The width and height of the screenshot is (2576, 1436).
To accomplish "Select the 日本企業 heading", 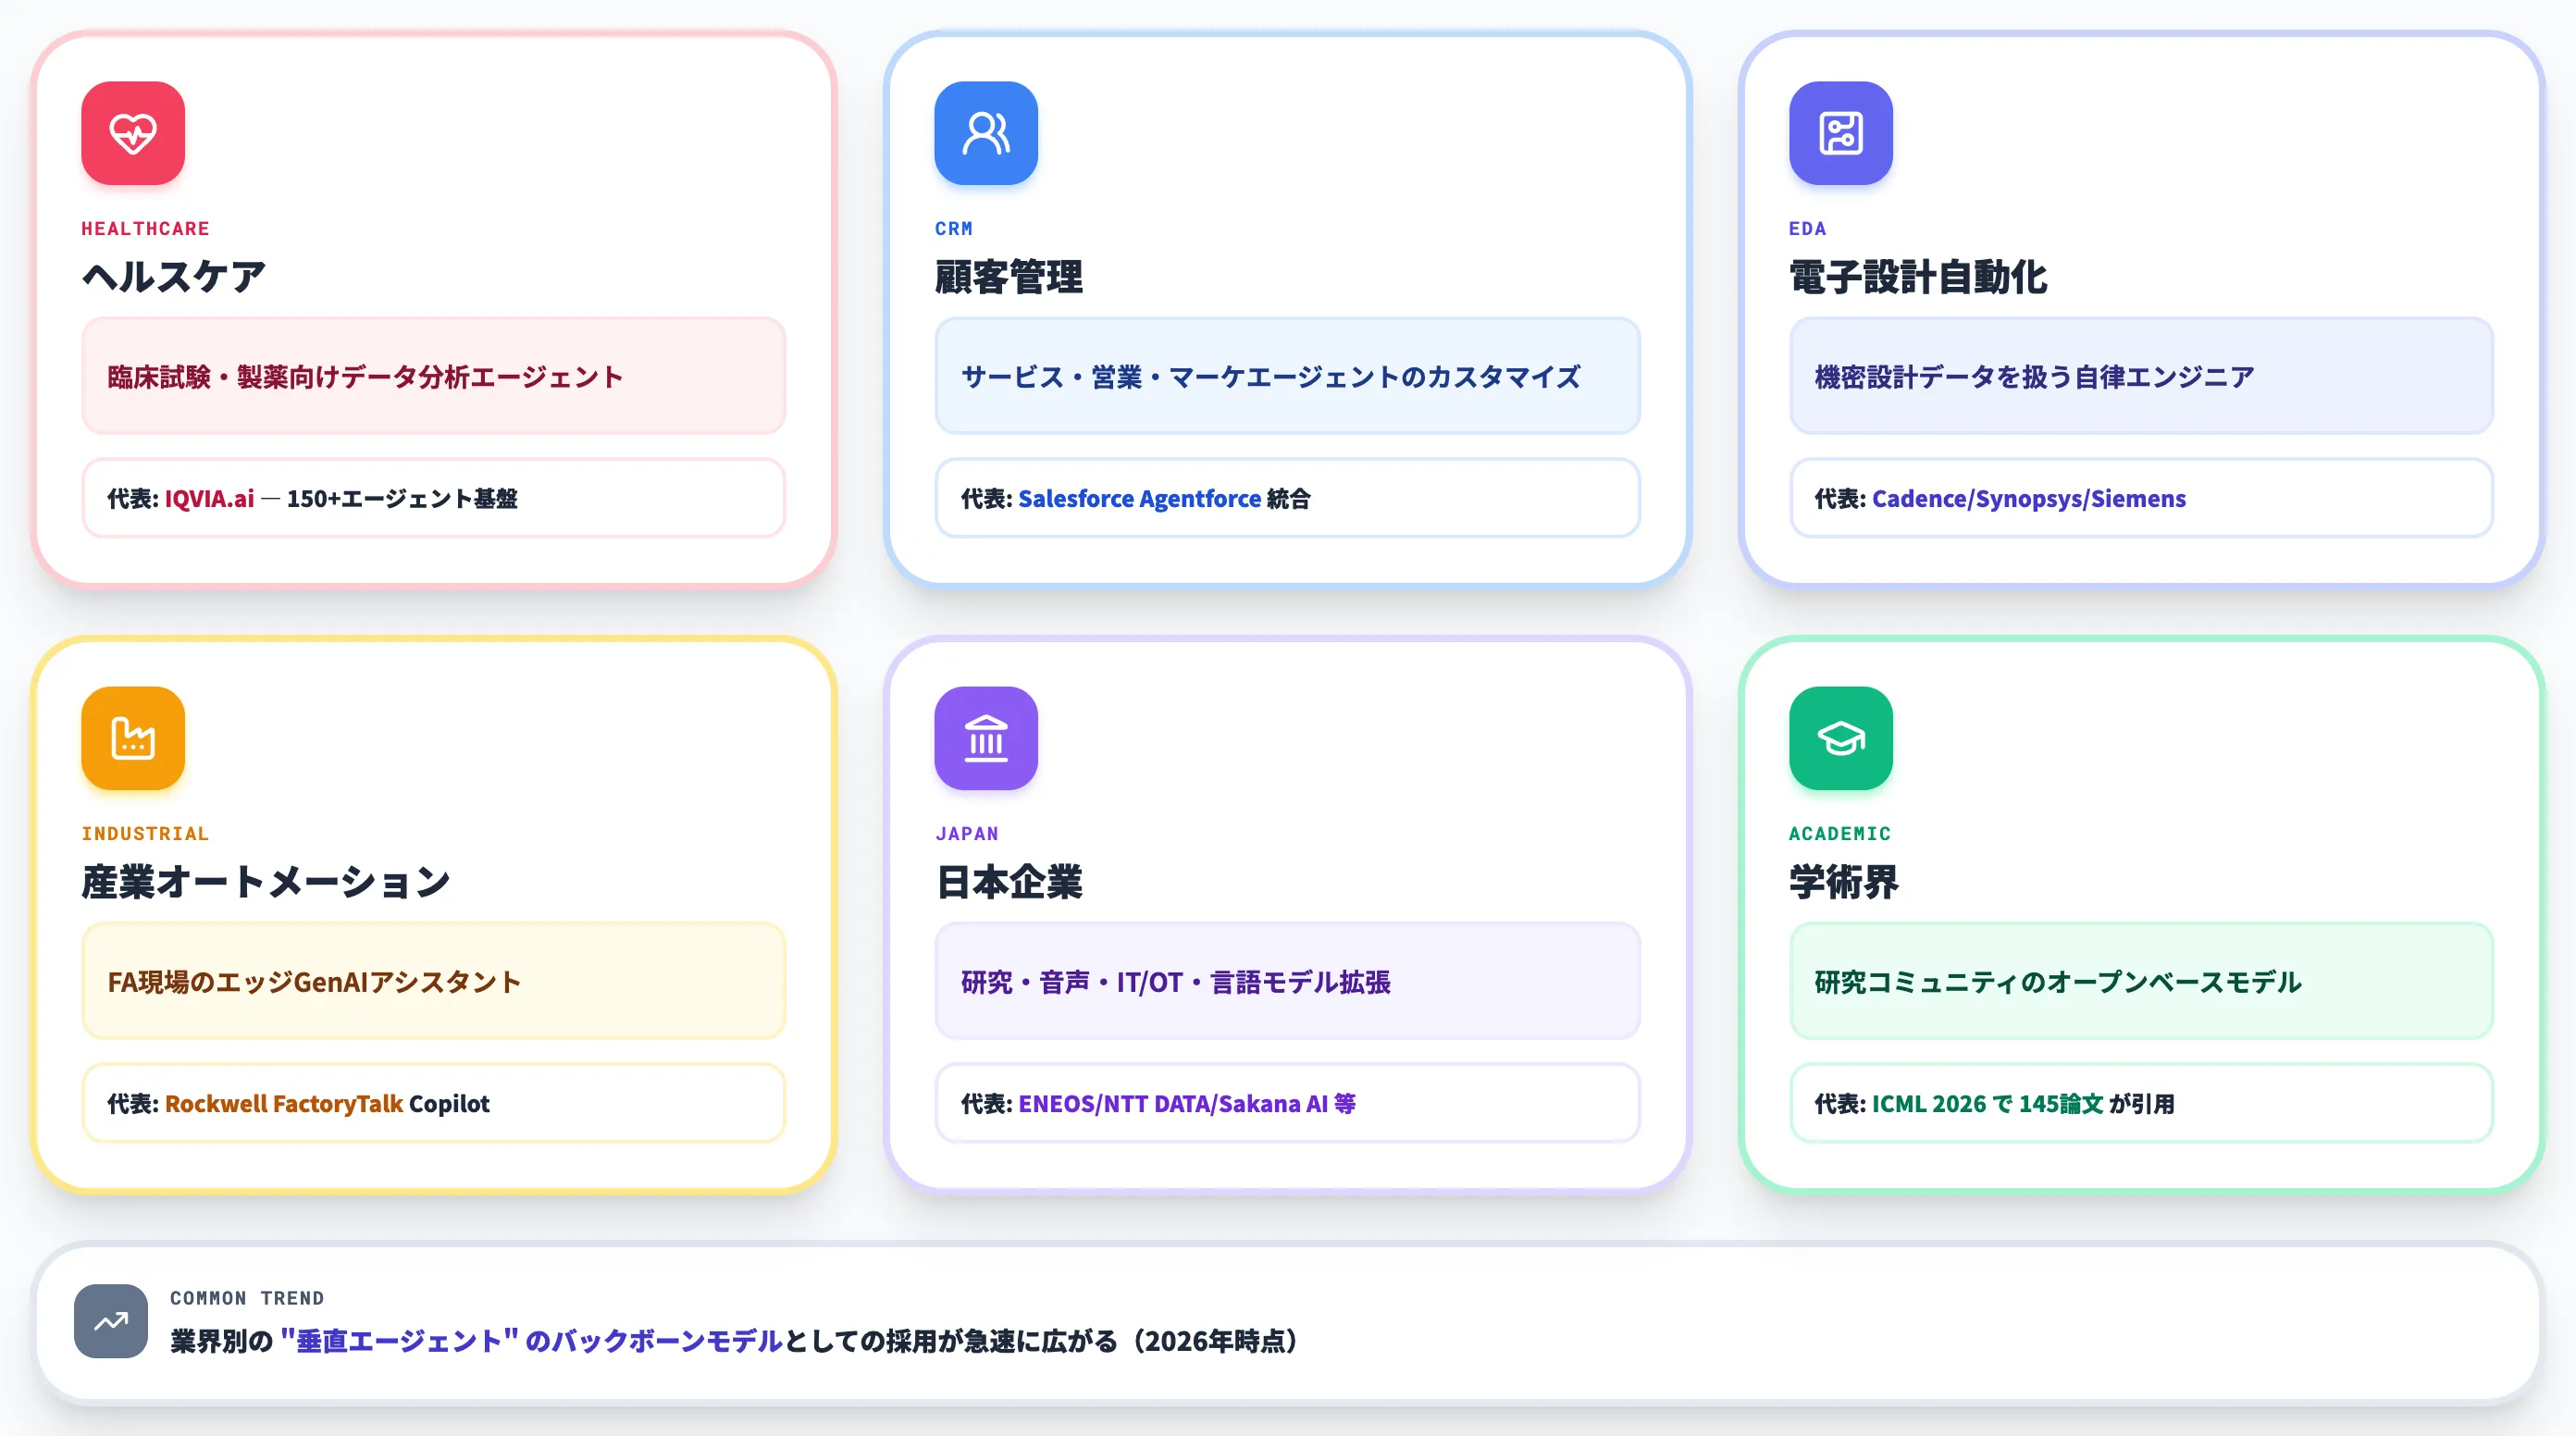I will point(1008,882).
